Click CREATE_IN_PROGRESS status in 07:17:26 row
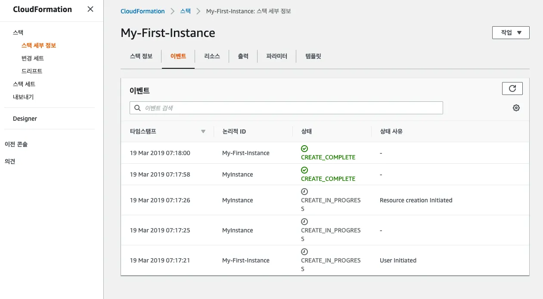Viewport: 543px width, 299px height. (331, 204)
